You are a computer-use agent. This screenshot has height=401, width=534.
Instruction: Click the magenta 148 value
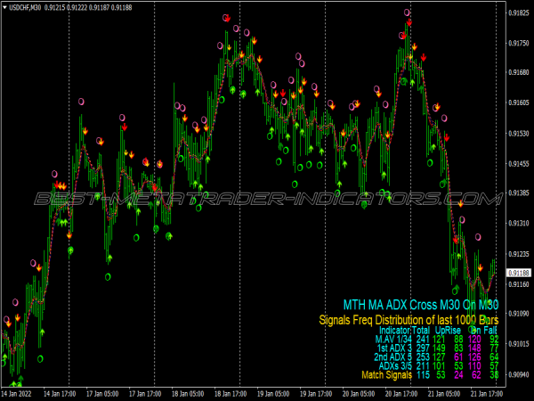[x=474, y=348]
